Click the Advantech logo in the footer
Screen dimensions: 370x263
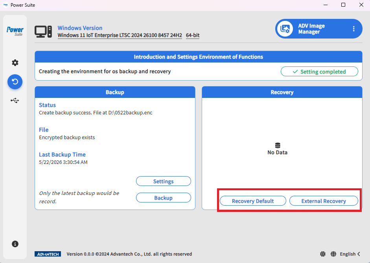pyautogui.click(x=48, y=254)
